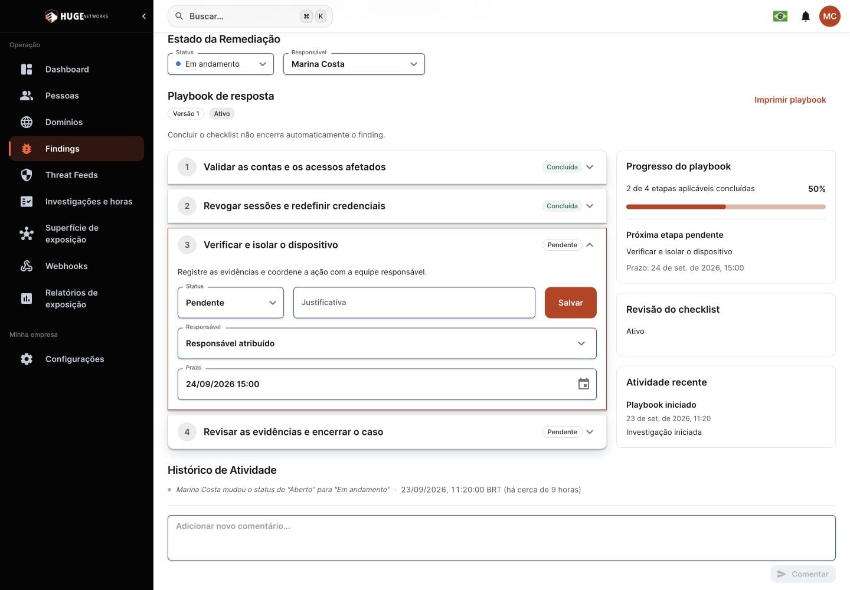Click the '50%' progress value
This screenshot has width=850, height=590.
pos(817,189)
